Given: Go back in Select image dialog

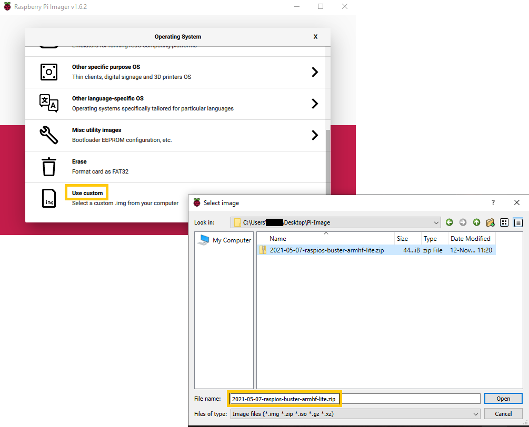Looking at the screenshot, I should coord(449,222).
